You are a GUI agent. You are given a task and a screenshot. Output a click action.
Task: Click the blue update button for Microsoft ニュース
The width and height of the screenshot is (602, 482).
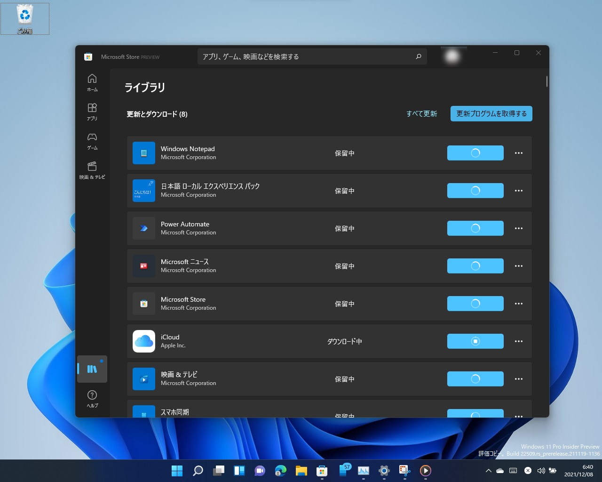(475, 266)
